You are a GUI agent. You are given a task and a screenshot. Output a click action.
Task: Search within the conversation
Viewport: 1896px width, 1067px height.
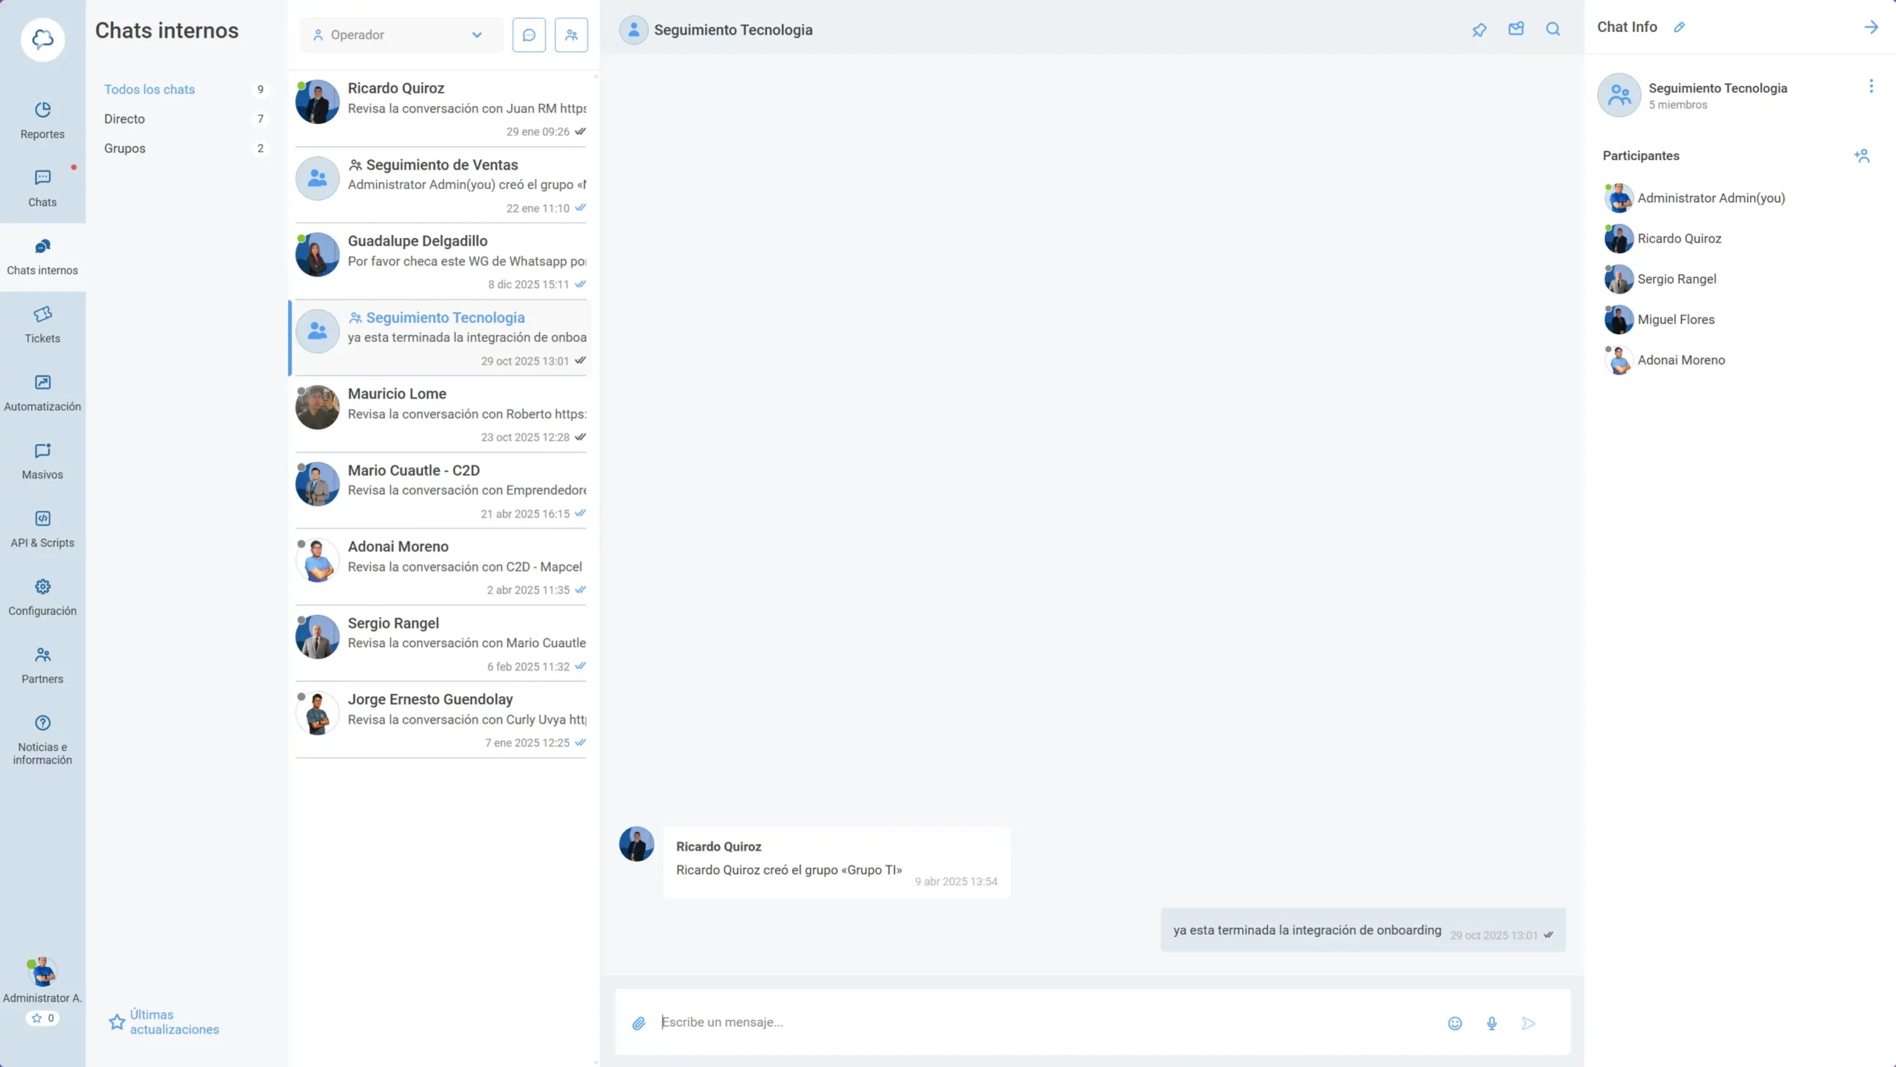pyautogui.click(x=1553, y=30)
